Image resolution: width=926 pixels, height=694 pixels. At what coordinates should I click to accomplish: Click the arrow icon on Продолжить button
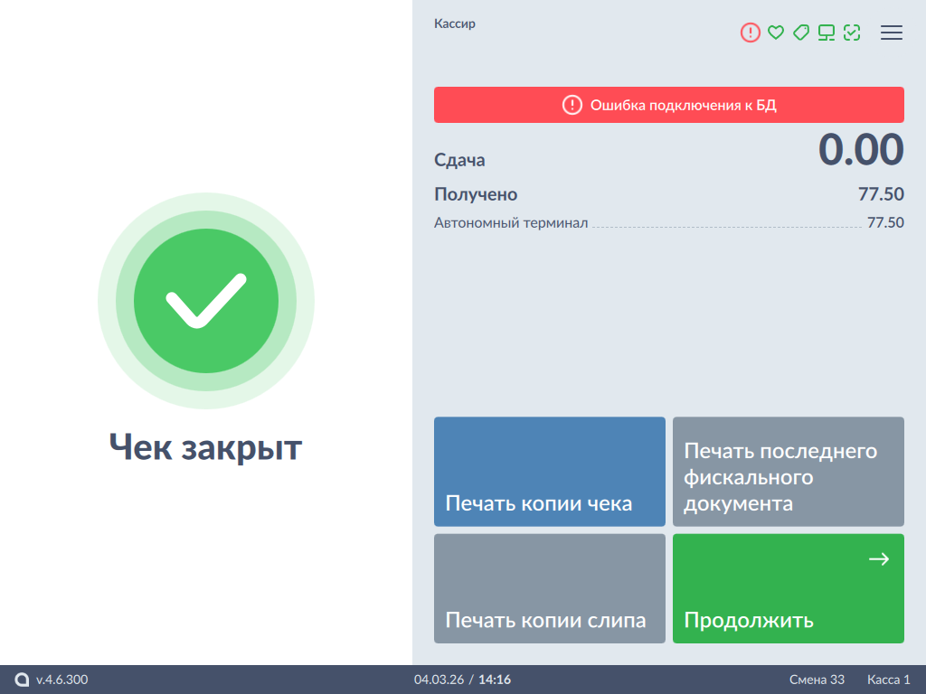879,559
